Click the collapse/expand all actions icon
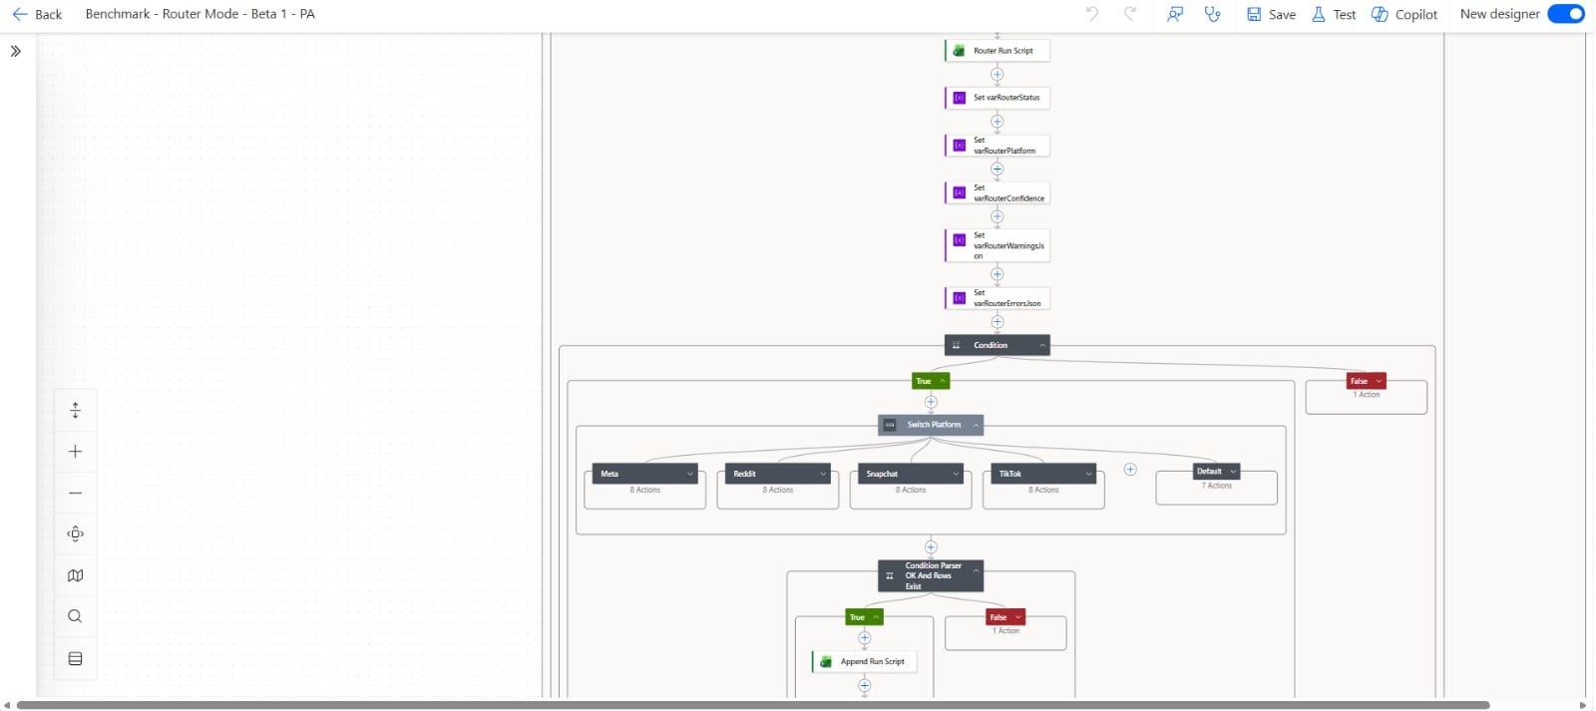The image size is (1596, 711). [x=75, y=410]
